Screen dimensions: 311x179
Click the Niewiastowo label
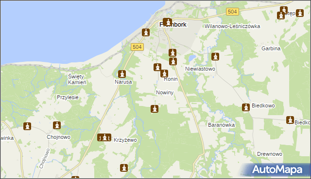(200, 69)
